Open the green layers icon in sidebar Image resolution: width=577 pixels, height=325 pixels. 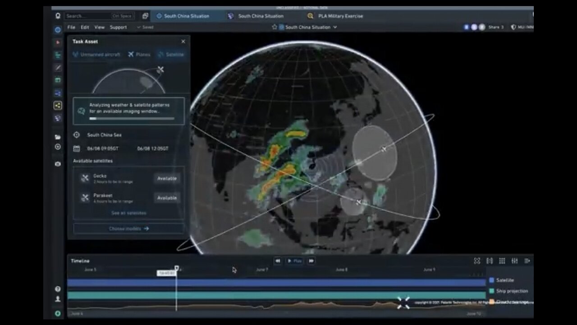(x=58, y=55)
